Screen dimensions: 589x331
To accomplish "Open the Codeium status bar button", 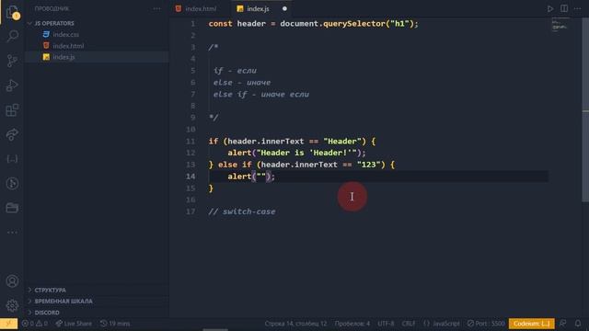I will pyautogui.click(x=532, y=323).
